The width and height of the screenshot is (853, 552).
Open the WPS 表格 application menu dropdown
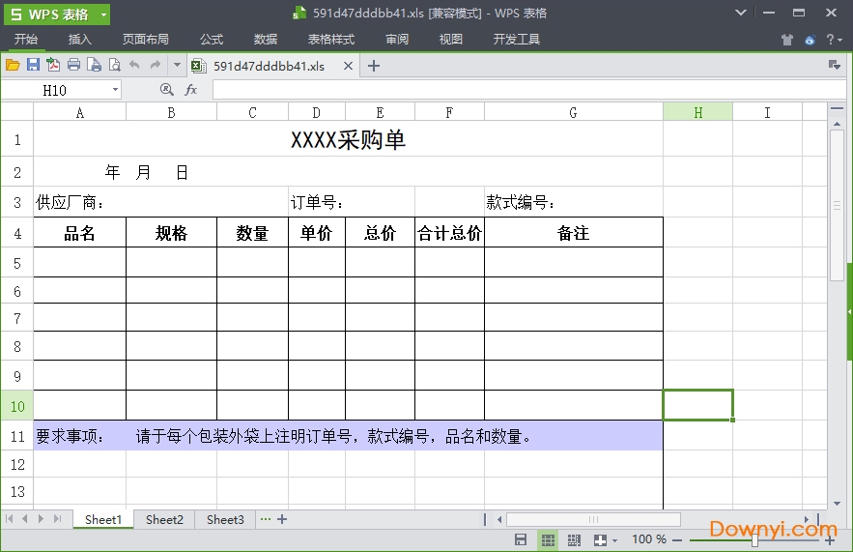[x=103, y=15]
